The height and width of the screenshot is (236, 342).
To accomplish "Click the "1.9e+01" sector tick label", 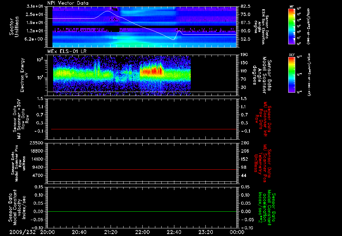I will coord(35,23).
